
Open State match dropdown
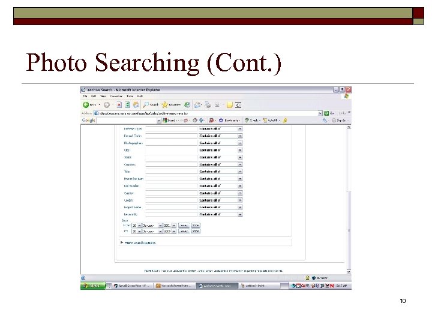(220, 157)
